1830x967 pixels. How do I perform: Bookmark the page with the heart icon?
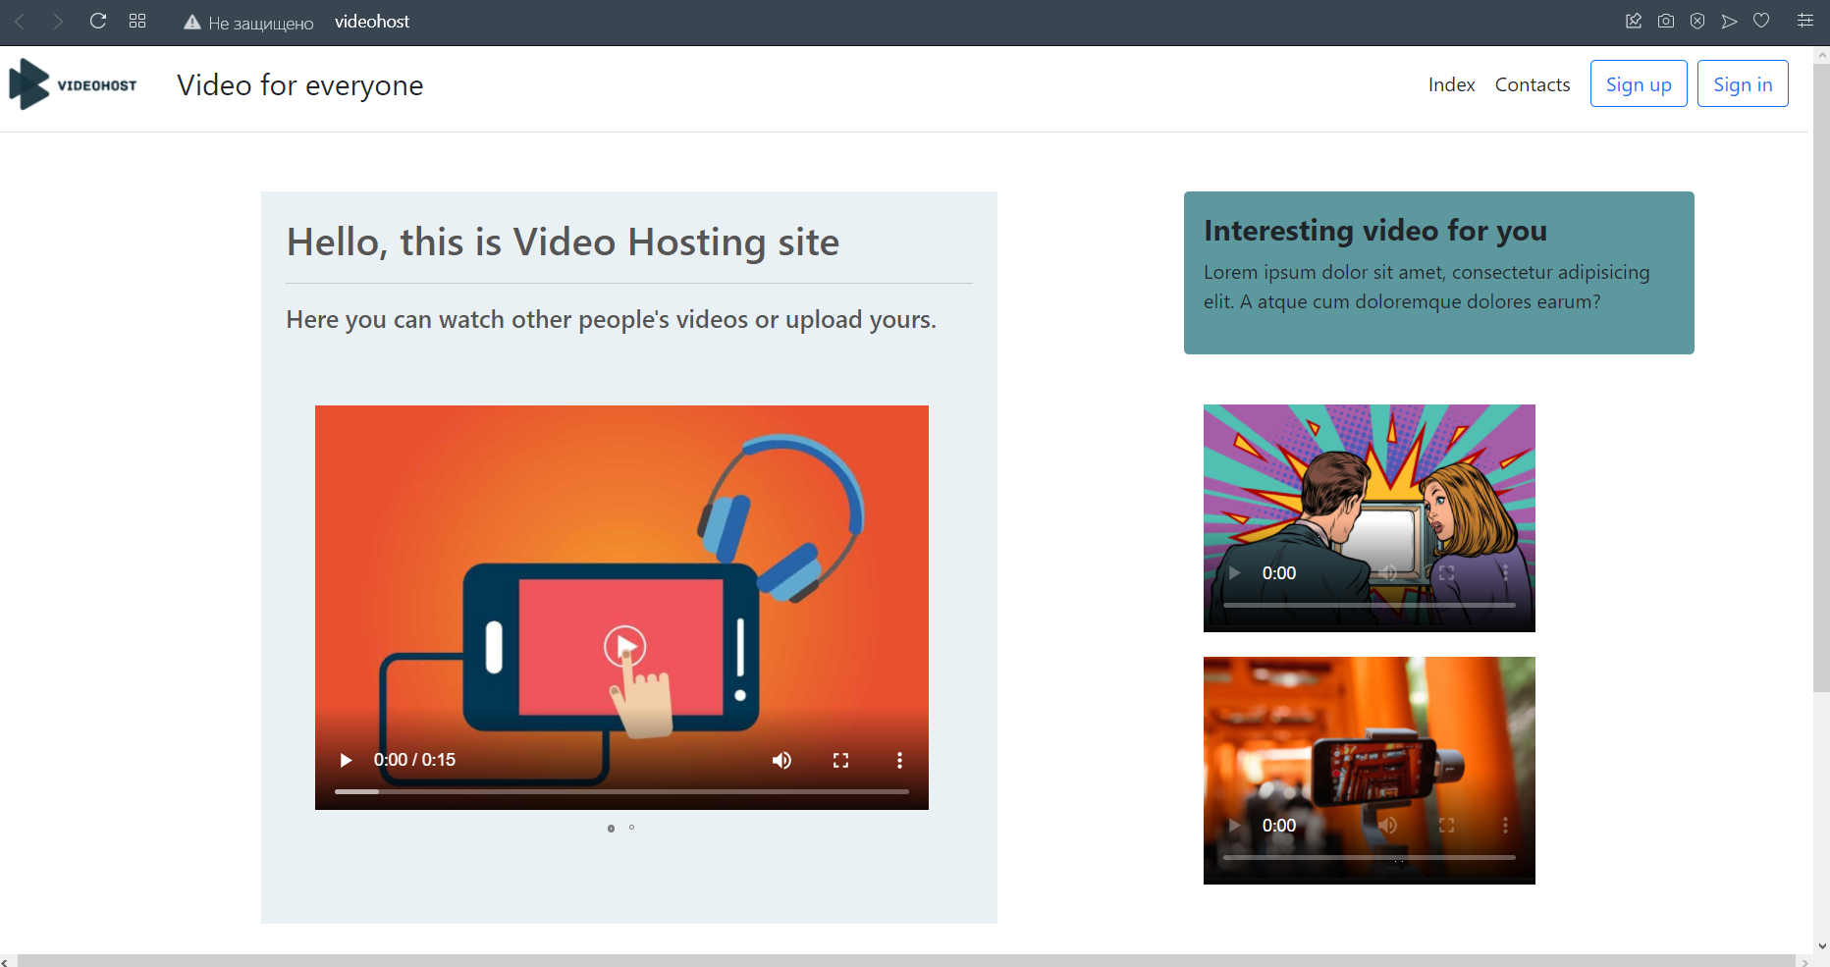(1761, 21)
